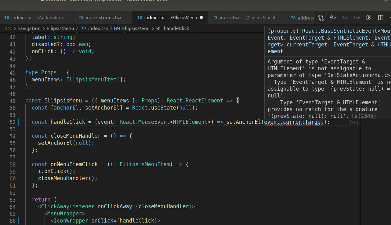Image resolution: width=391 pixels, height=225 pixels.
Task: Click 'IconWrapper onClick={handleClick}' on line 66
Action: point(106,221)
